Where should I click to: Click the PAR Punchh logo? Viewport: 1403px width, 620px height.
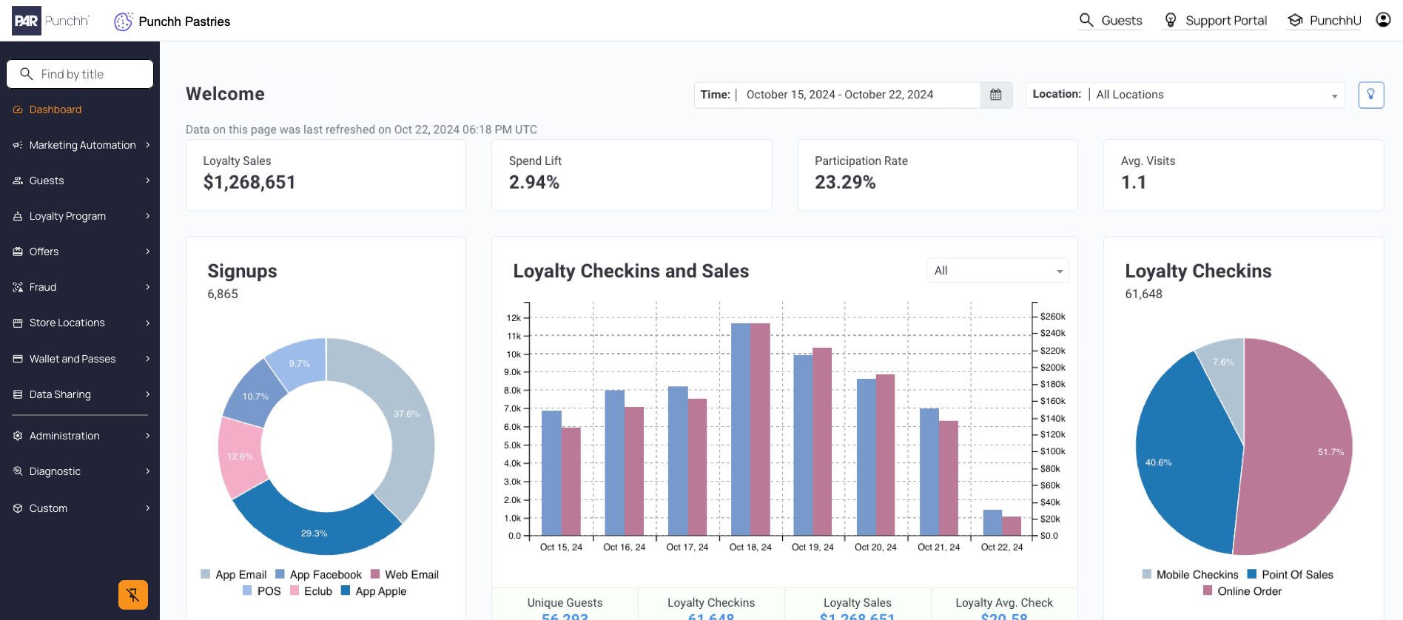click(50, 21)
